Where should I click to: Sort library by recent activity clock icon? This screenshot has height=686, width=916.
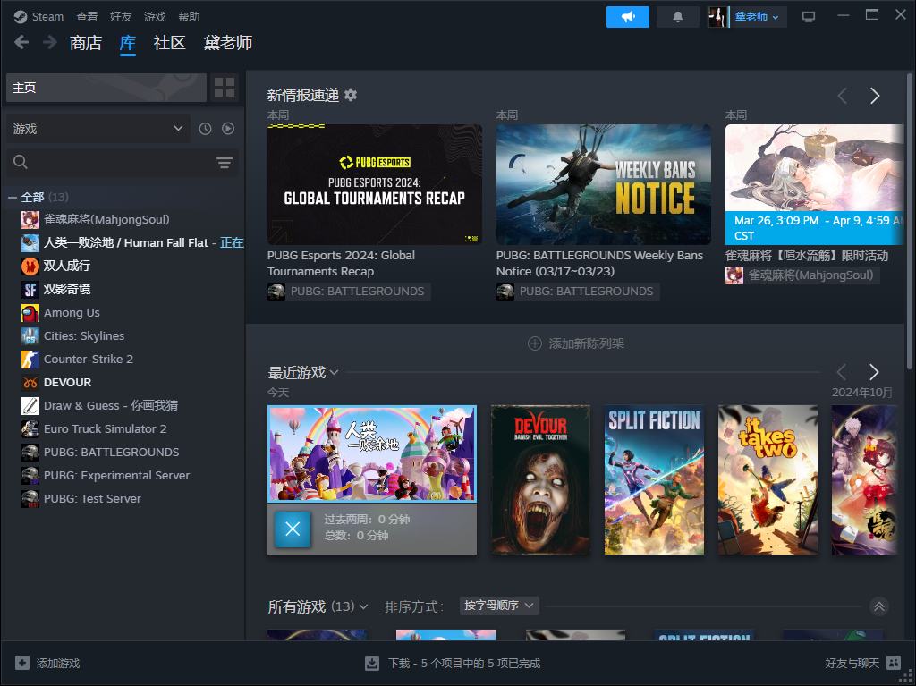pyautogui.click(x=205, y=129)
